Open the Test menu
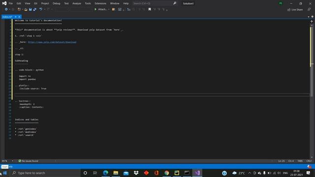Image resolution: width=315 pixels, height=177 pixels. coord(66,3)
